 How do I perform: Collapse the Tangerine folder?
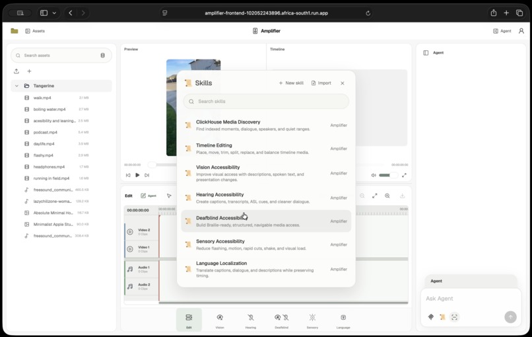[17, 86]
